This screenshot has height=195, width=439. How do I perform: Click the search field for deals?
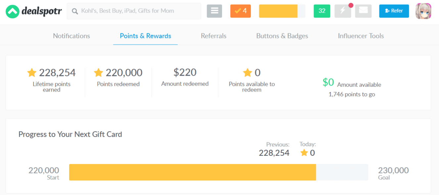click(x=139, y=11)
